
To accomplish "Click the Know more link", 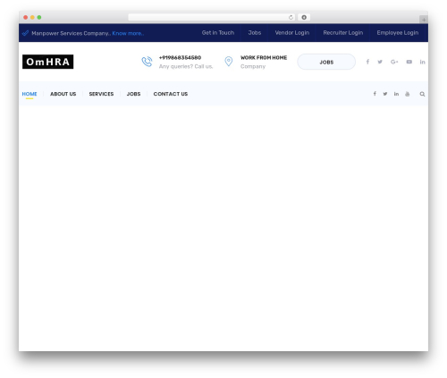I will coord(128,33).
